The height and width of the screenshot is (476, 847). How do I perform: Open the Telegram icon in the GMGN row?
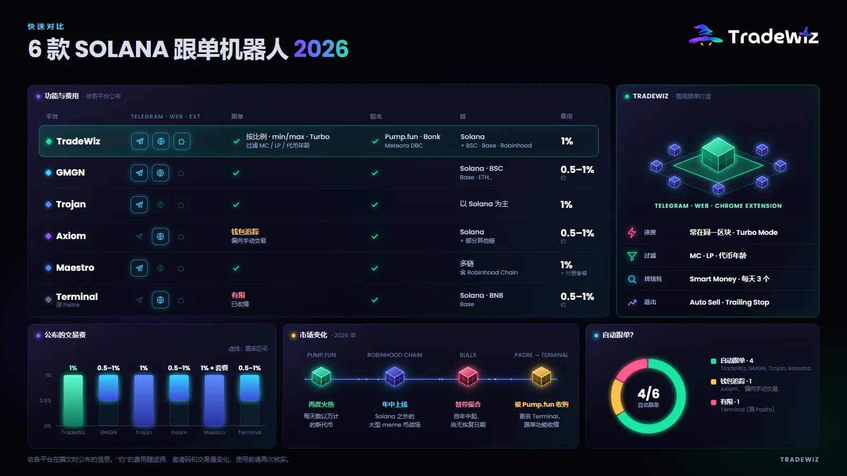point(139,173)
